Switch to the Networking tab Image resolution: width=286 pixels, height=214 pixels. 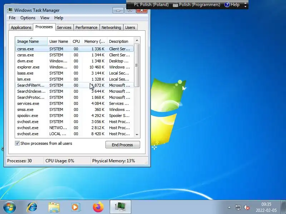pyautogui.click(x=111, y=27)
